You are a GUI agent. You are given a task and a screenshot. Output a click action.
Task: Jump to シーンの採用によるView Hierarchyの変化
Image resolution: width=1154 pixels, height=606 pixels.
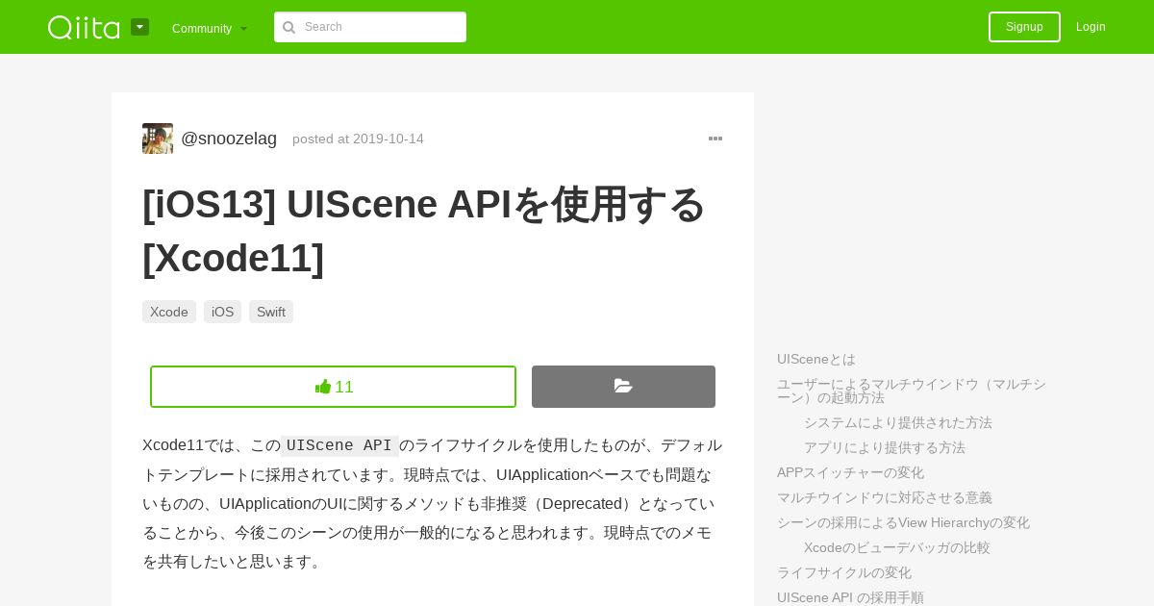[903, 522]
